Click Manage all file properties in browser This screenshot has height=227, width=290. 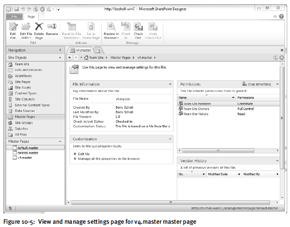click(109, 158)
